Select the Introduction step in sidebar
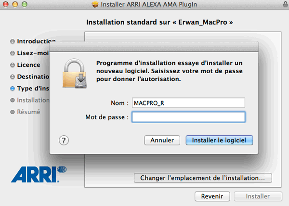289x206 pixels. click(36, 41)
